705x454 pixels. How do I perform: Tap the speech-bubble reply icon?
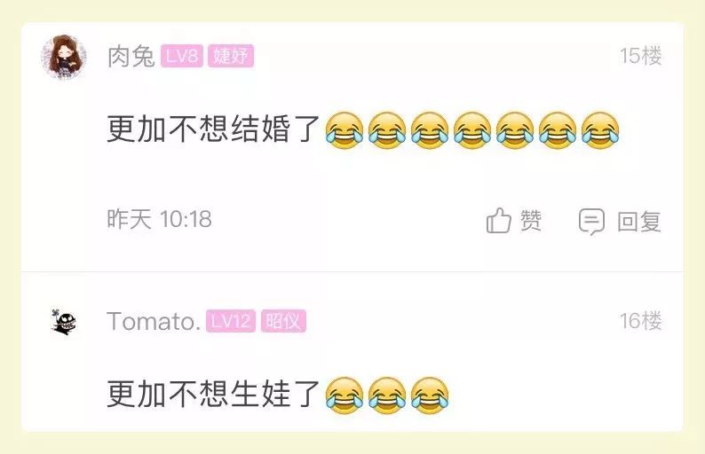pos(591,222)
